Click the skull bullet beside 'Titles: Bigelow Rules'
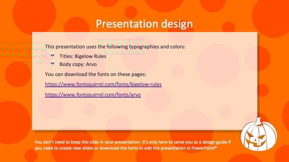Screen dimensions: 289x162 [x=53, y=56]
